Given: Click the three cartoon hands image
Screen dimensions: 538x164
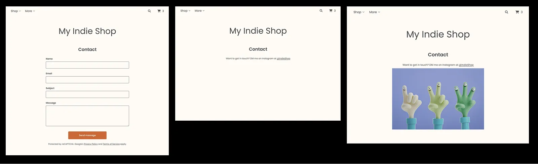Looking at the screenshot, I should tap(438, 99).
